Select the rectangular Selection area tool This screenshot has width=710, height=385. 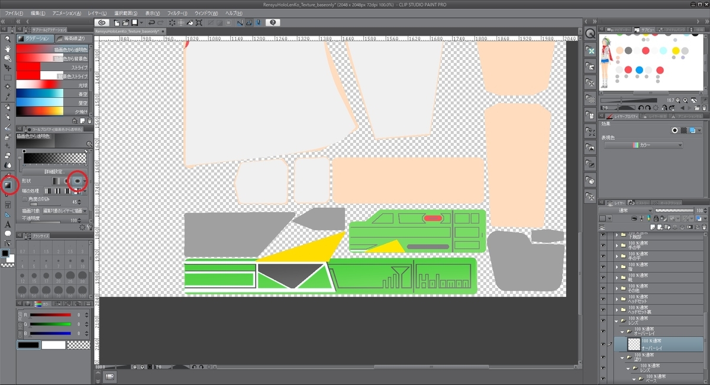click(x=8, y=78)
